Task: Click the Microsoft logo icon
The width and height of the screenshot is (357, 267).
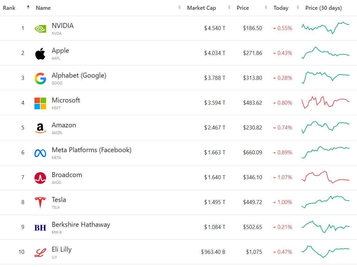Action: coord(40,103)
